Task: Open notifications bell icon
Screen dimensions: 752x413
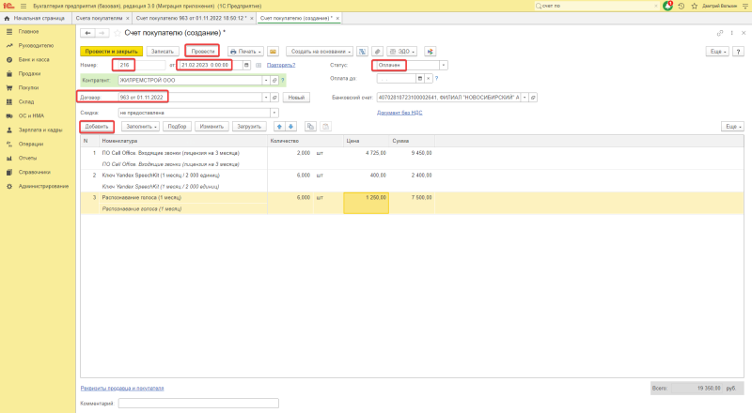Action: tap(667, 6)
